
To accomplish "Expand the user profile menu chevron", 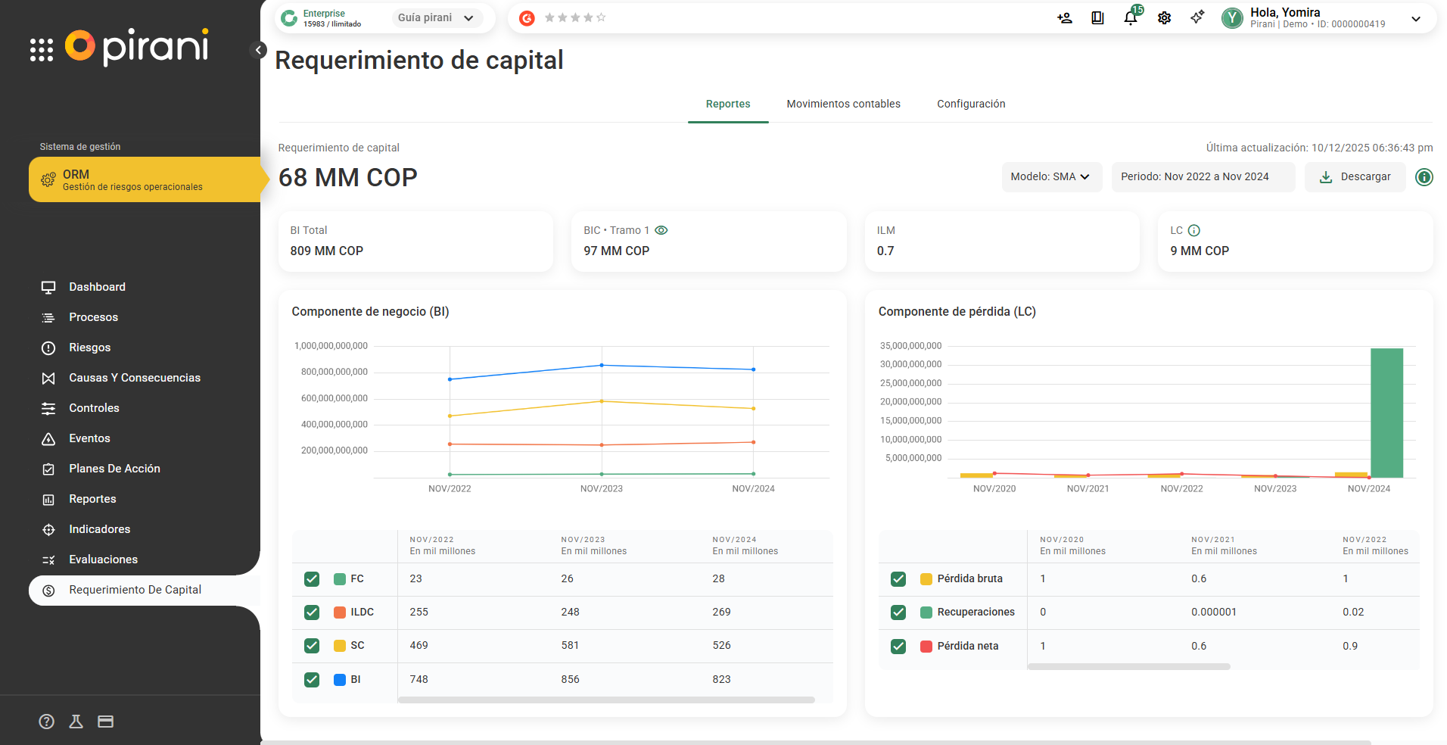I will coord(1416,19).
